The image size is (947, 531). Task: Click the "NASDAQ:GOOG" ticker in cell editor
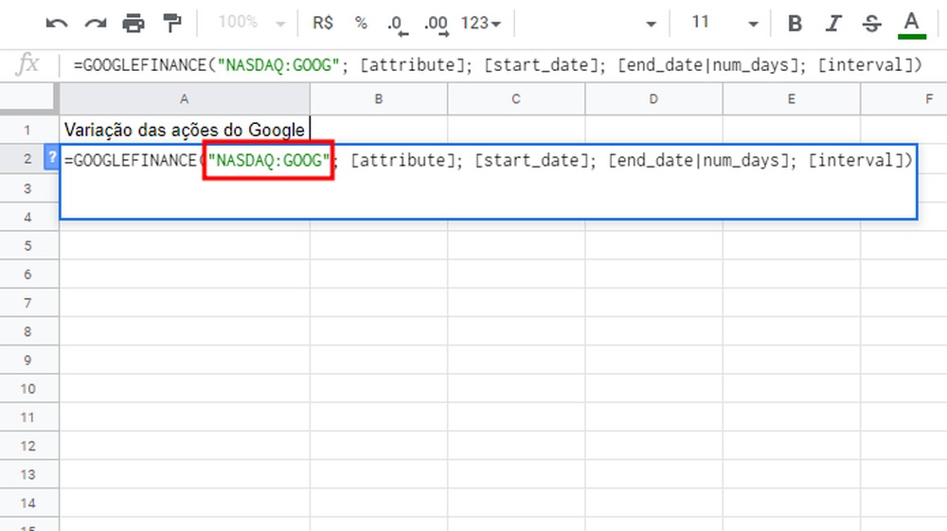[x=269, y=161]
